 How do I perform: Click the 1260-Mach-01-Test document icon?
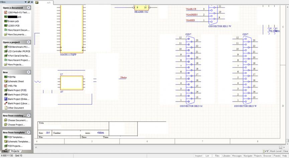point(6,12)
